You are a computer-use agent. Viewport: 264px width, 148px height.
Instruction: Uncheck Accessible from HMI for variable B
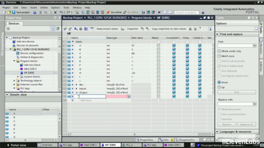click(x=174, y=49)
